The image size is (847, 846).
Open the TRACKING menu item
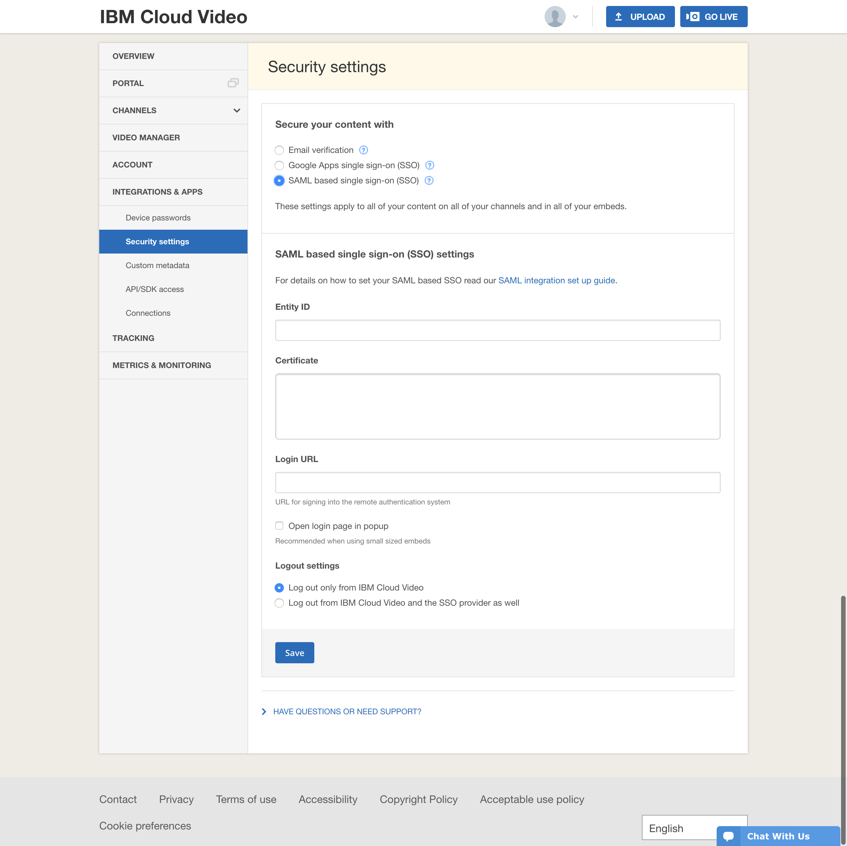tap(173, 338)
